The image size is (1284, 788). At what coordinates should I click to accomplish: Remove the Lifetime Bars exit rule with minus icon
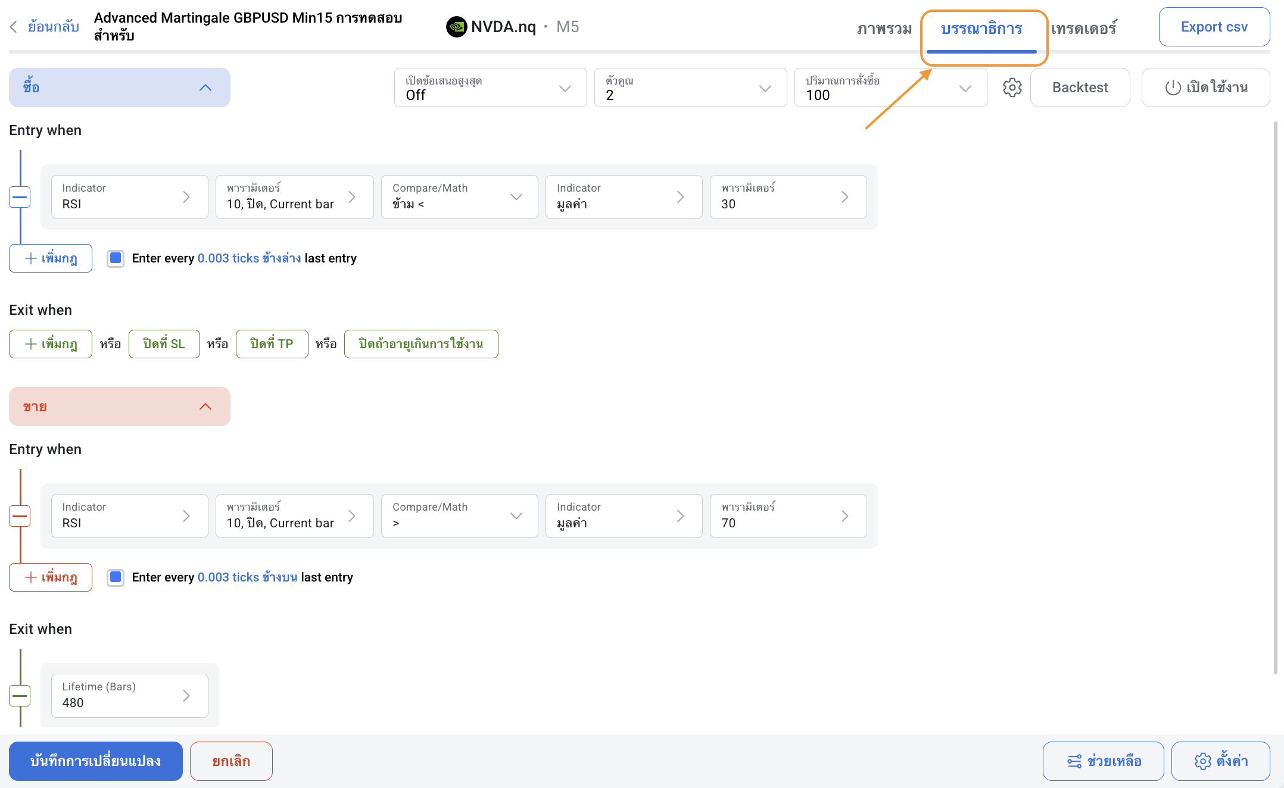[x=20, y=696]
